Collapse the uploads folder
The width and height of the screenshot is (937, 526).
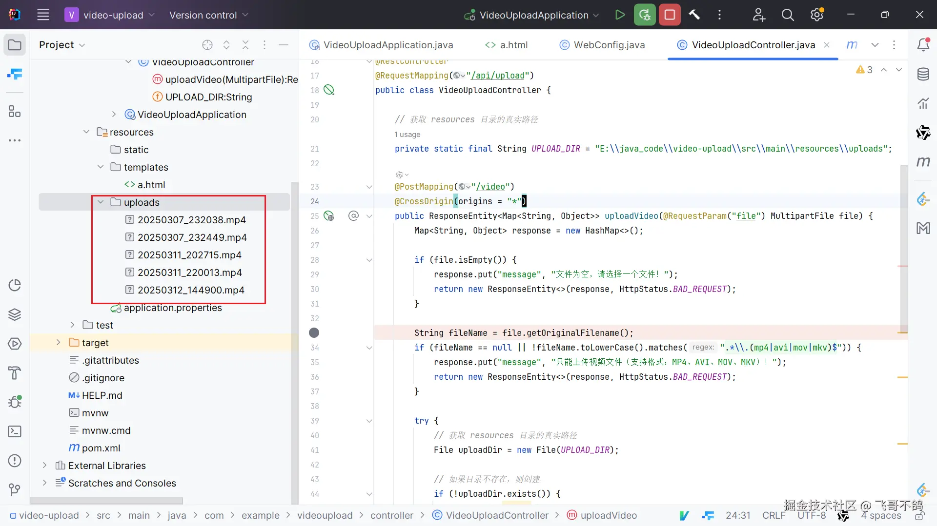[x=101, y=202]
